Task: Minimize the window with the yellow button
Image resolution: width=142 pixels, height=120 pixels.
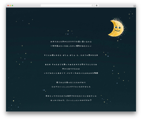Action: click(x=10, y=5)
